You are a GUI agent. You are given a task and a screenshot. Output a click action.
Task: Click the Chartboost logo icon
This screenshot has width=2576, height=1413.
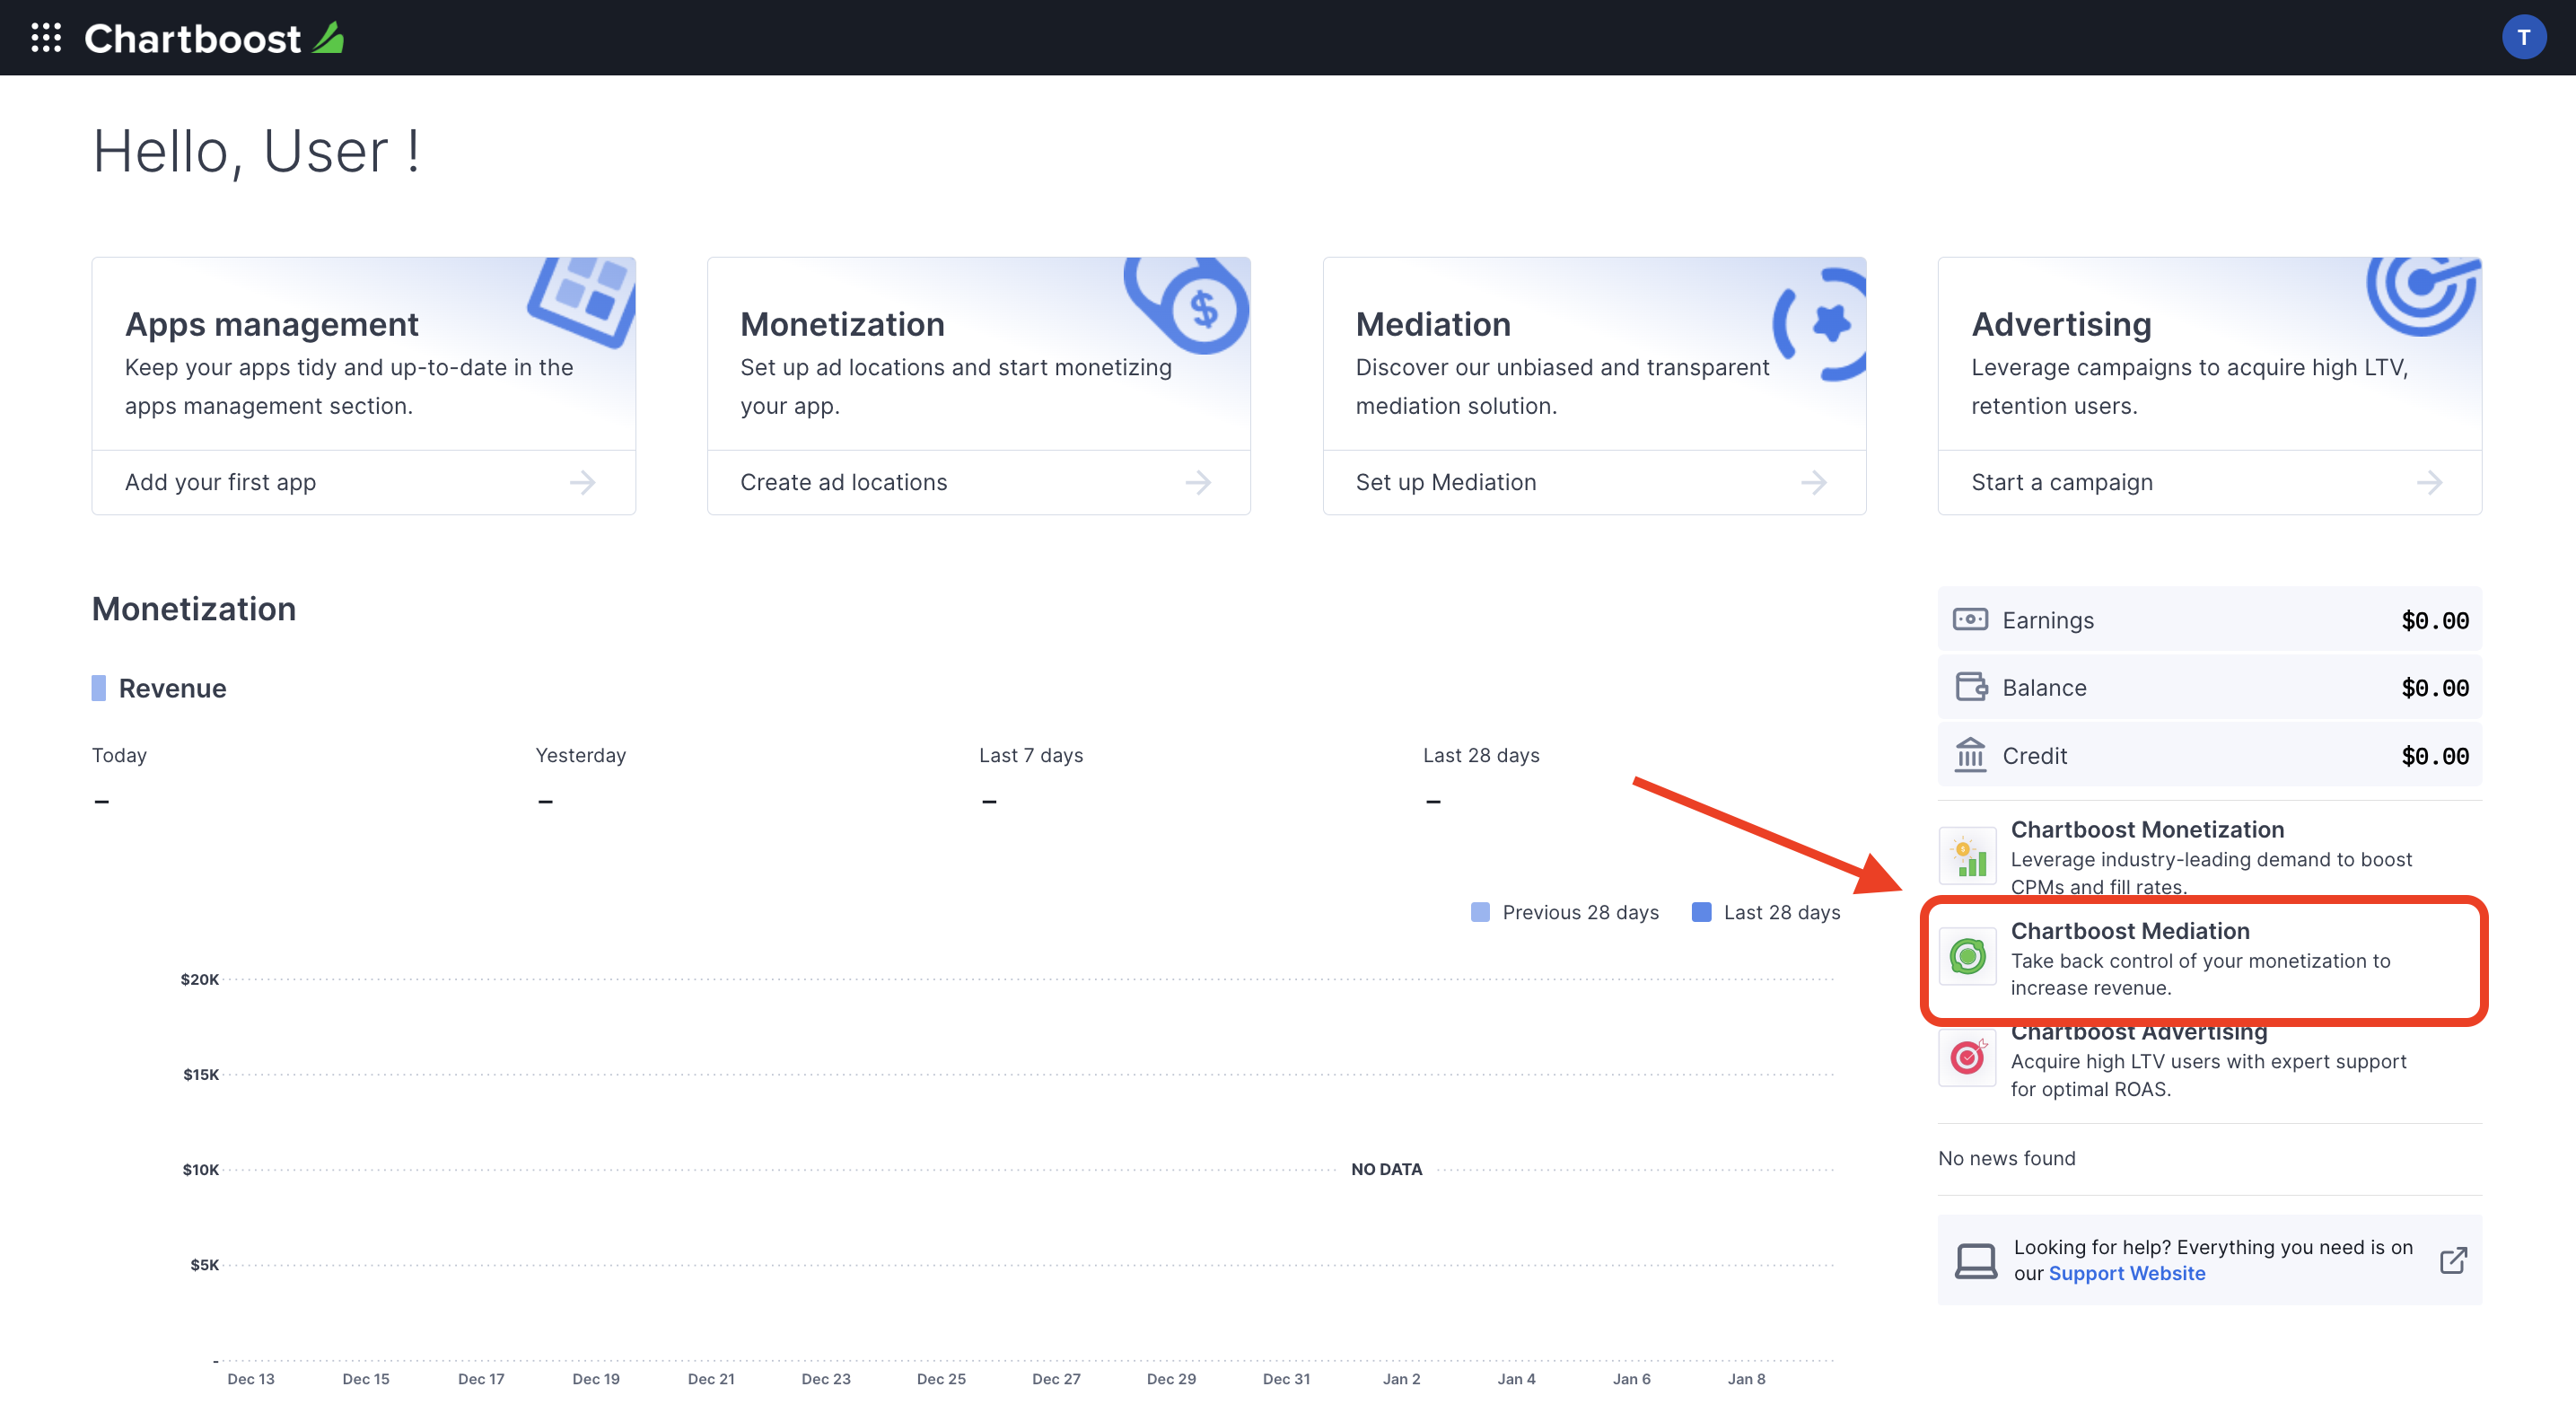click(332, 37)
